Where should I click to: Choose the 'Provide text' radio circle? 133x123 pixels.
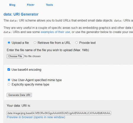[x=77, y=43]
